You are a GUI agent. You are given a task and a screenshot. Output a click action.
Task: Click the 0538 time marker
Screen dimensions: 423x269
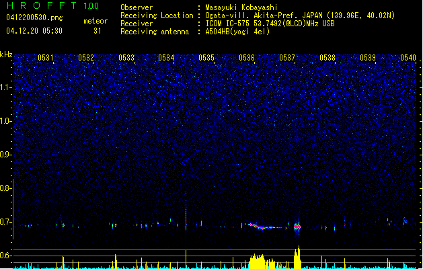coord(328,58)
